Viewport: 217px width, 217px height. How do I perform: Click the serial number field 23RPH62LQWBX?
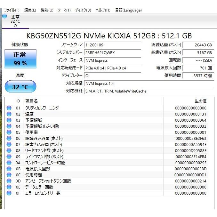click(113, 52)
